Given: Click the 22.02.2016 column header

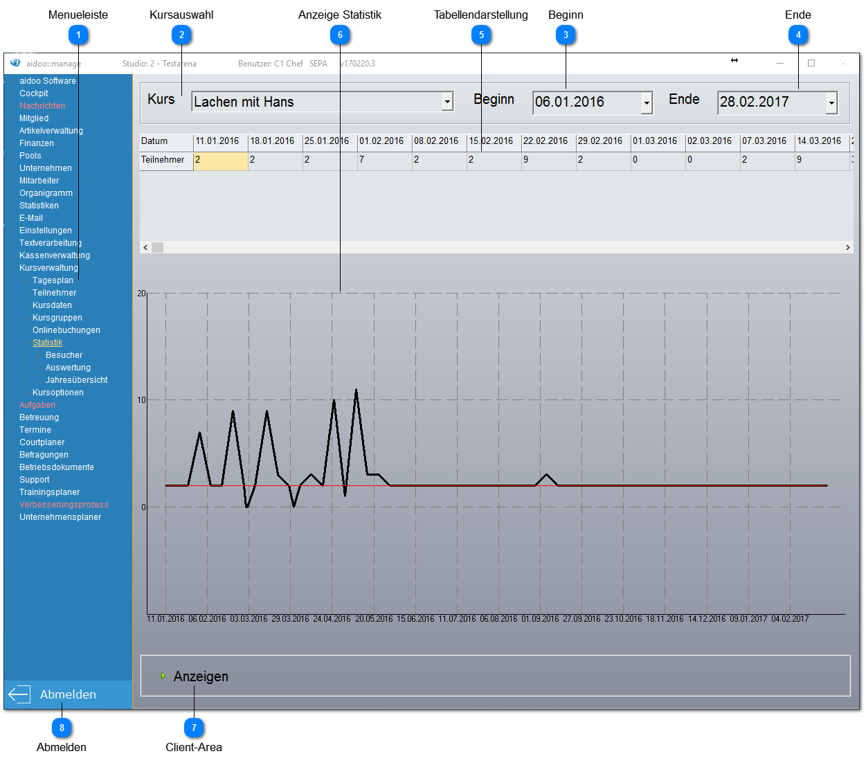Looking at the screenshot, I should click(548, 142).
